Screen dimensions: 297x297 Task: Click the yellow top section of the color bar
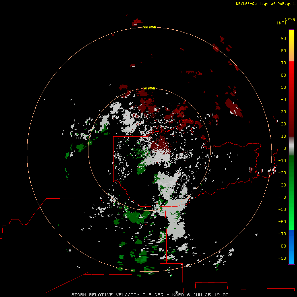(x=291, y=45)
